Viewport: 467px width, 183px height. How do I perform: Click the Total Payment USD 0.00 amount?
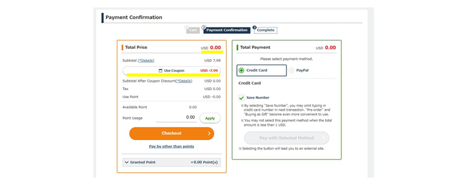coord(330,48)
